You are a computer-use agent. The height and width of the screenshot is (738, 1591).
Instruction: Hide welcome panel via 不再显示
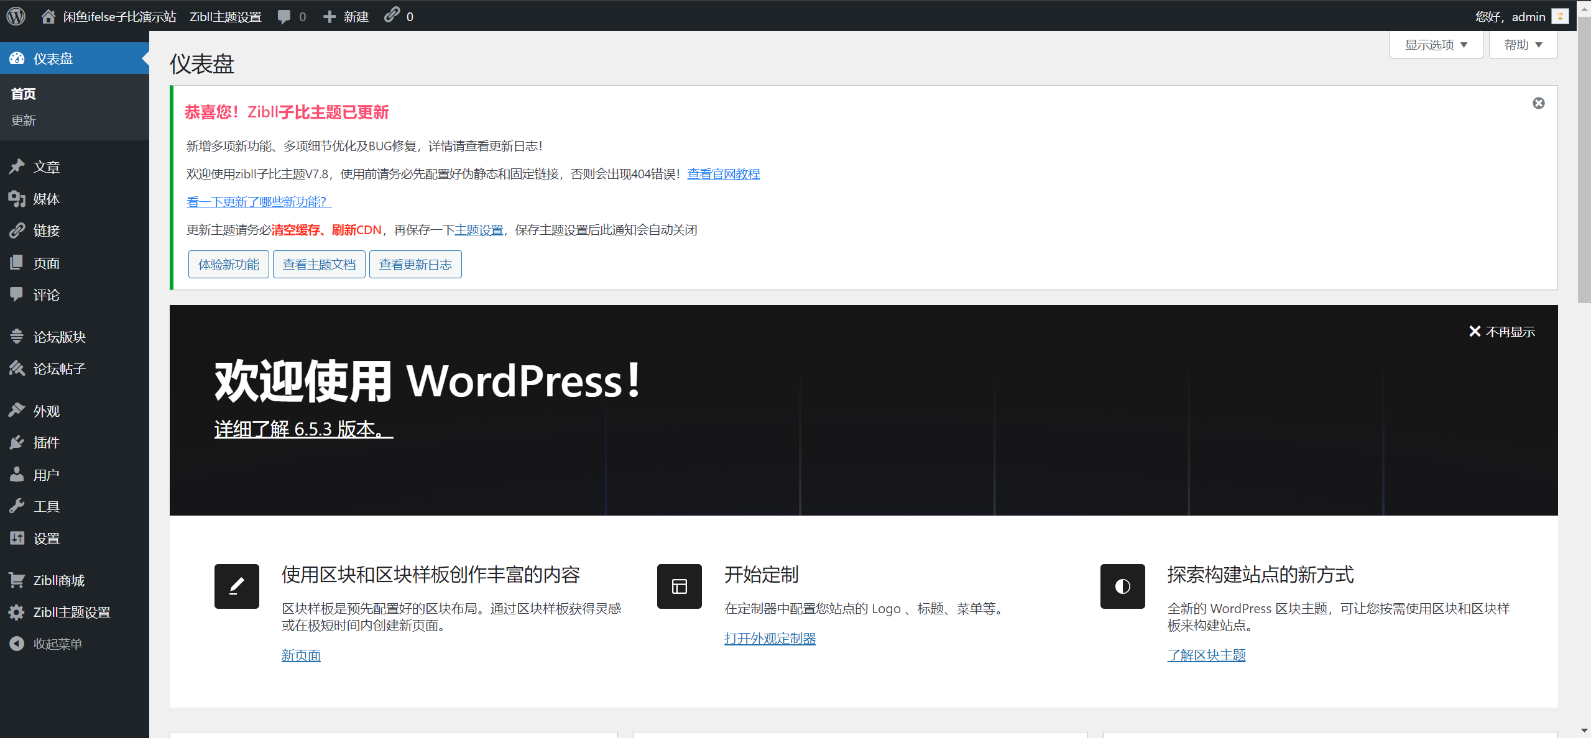click(x=1502, y=332)
